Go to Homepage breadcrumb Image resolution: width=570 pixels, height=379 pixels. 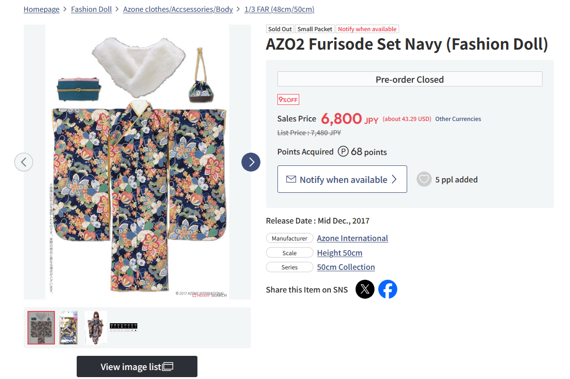coord(42,9)
